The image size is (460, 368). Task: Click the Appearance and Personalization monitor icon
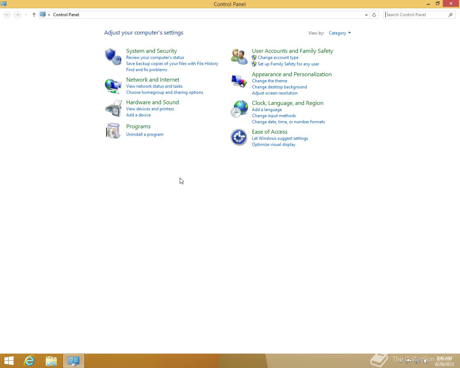(239, 81)
